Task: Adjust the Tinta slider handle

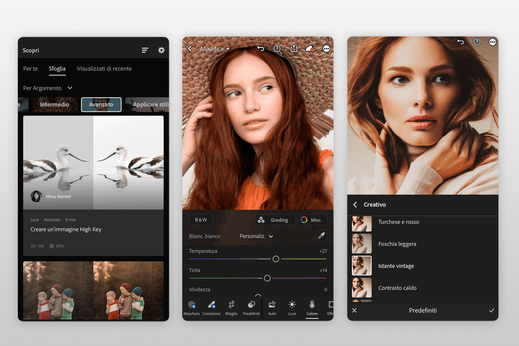Action: point(268,278)
